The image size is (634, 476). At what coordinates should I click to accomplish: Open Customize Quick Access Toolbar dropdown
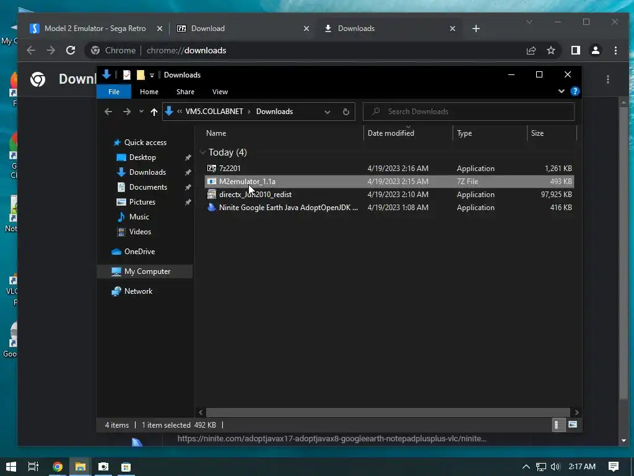(x=152, y=75)
